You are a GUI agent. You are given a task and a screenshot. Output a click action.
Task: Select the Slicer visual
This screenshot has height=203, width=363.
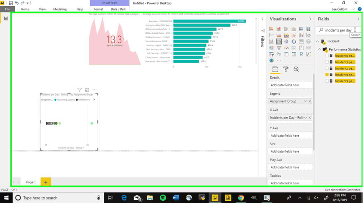coord(271,54)
